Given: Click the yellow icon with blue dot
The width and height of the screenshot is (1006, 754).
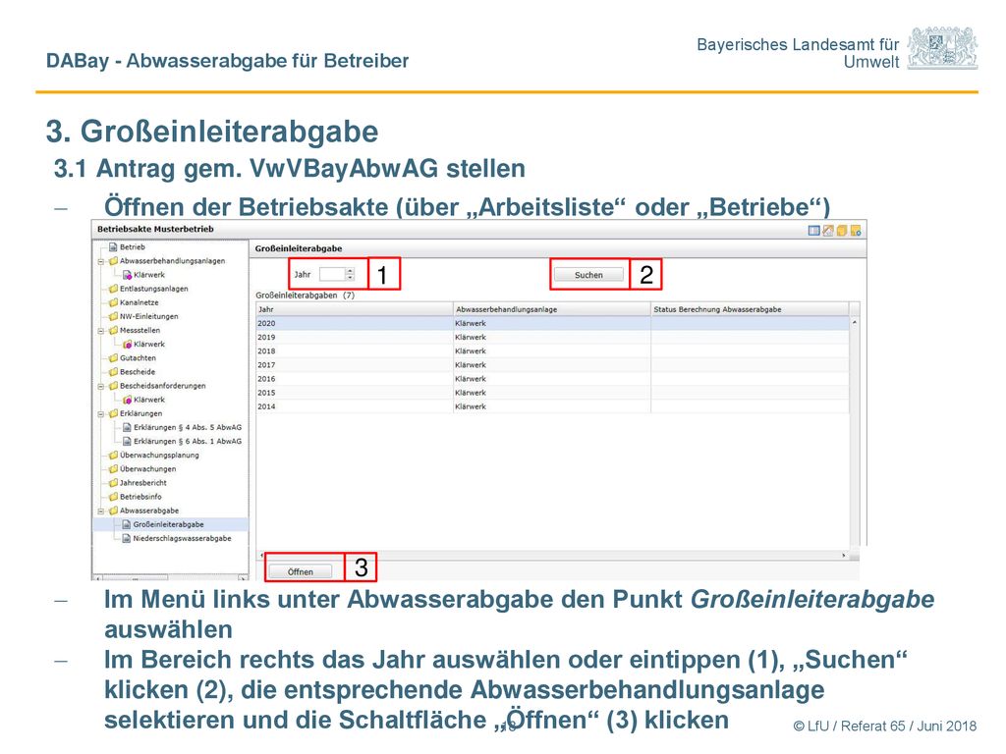Looking at the screenshot, I should coord(856,230).
